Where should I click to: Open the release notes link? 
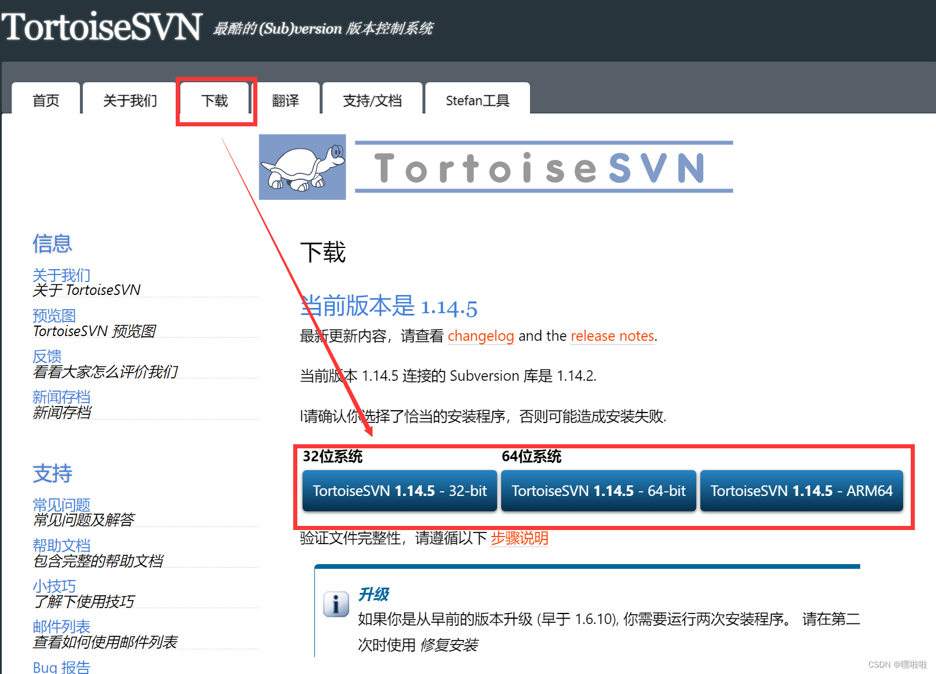(612, 336)
